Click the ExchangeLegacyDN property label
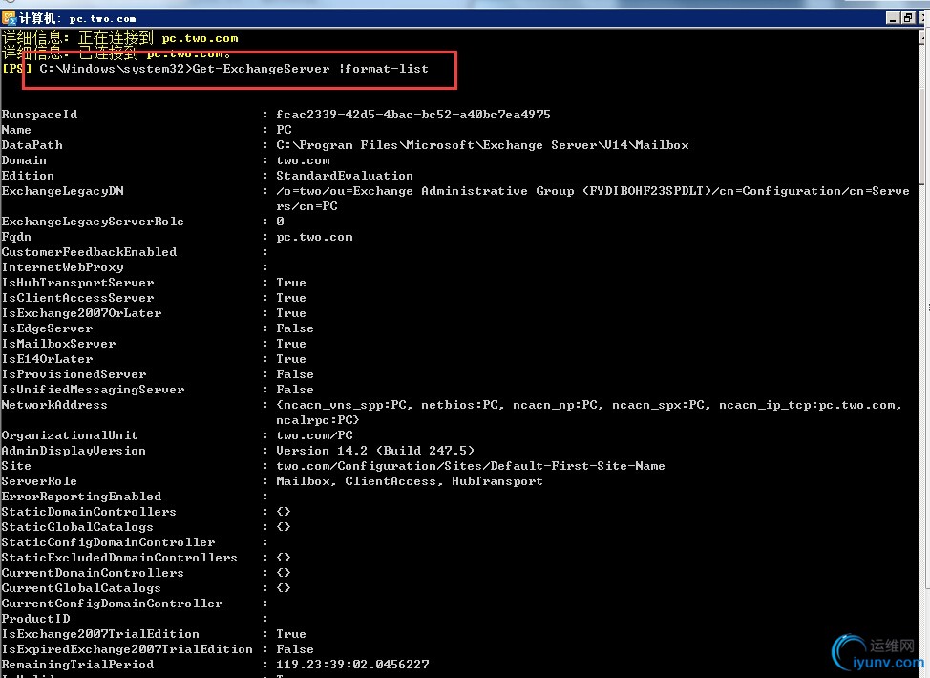 pos(62,191)
